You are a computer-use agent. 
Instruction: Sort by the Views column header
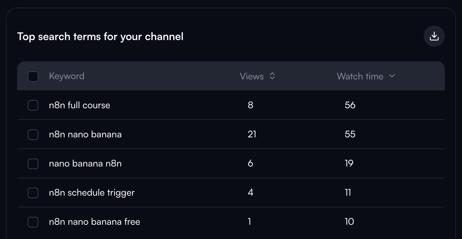252,76
